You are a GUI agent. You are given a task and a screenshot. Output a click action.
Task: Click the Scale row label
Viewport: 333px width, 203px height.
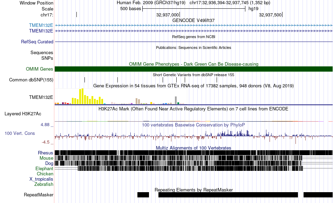tap(47, 9)
